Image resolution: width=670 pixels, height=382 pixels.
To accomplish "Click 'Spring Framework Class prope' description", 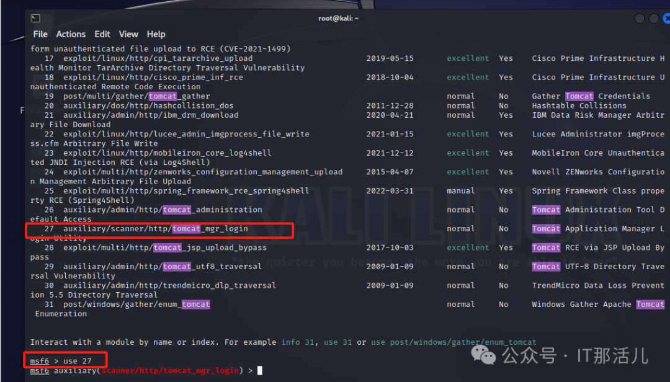I will (598, 190).
